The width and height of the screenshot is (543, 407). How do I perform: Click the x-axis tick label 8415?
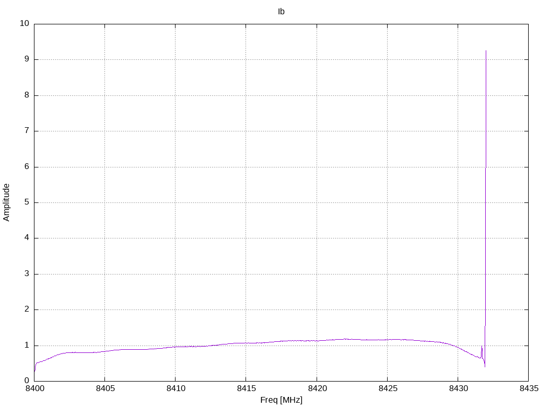247,388
